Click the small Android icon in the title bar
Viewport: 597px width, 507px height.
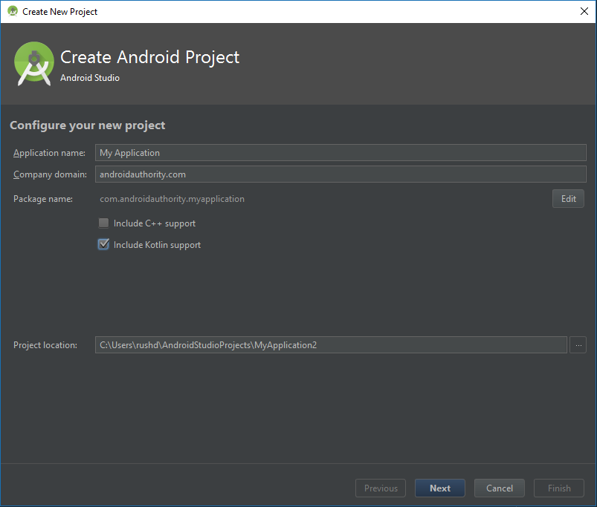pos(12,11)
